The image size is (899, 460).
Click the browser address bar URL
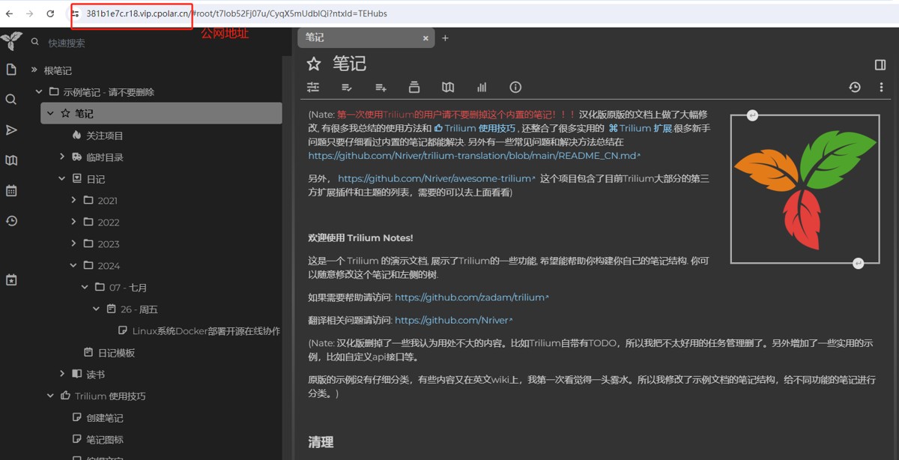click(237, 13)
